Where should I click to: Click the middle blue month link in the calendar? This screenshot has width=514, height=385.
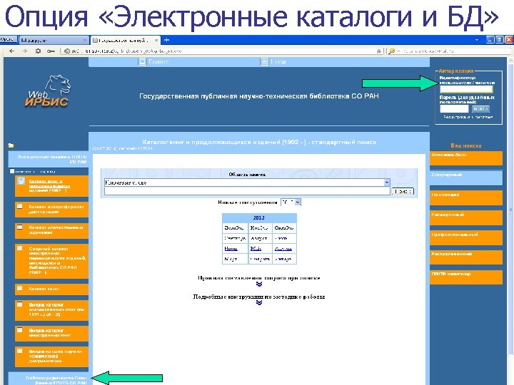(256, 249)
